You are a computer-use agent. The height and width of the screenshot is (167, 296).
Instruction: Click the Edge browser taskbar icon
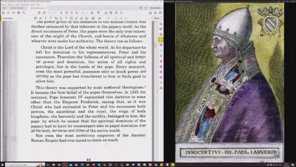tap(82, 165)
